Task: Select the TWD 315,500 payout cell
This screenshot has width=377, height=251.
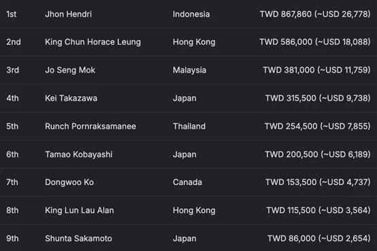Action: click(x=318, y=98)
